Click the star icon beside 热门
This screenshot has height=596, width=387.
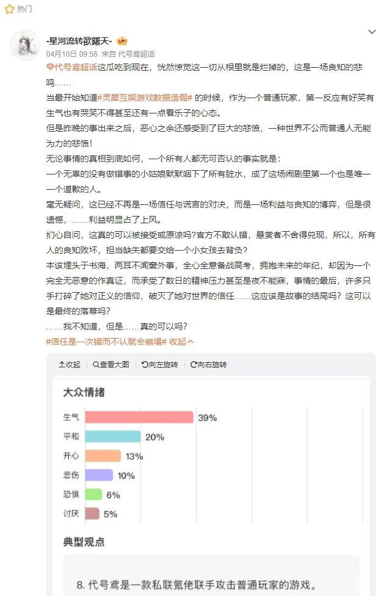click(9, 9)
